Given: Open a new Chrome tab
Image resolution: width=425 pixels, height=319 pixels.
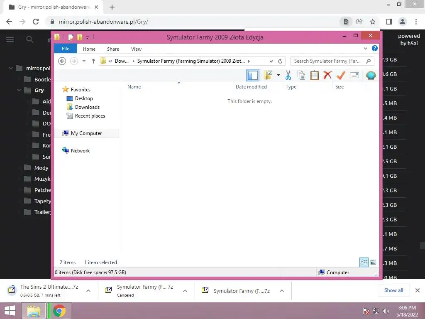Looking at the screenshot, I should pos(112,7).
